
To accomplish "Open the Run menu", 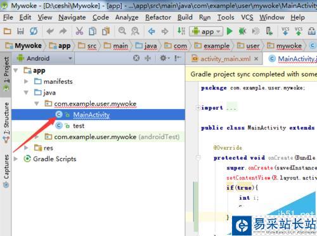I will 205,17.
